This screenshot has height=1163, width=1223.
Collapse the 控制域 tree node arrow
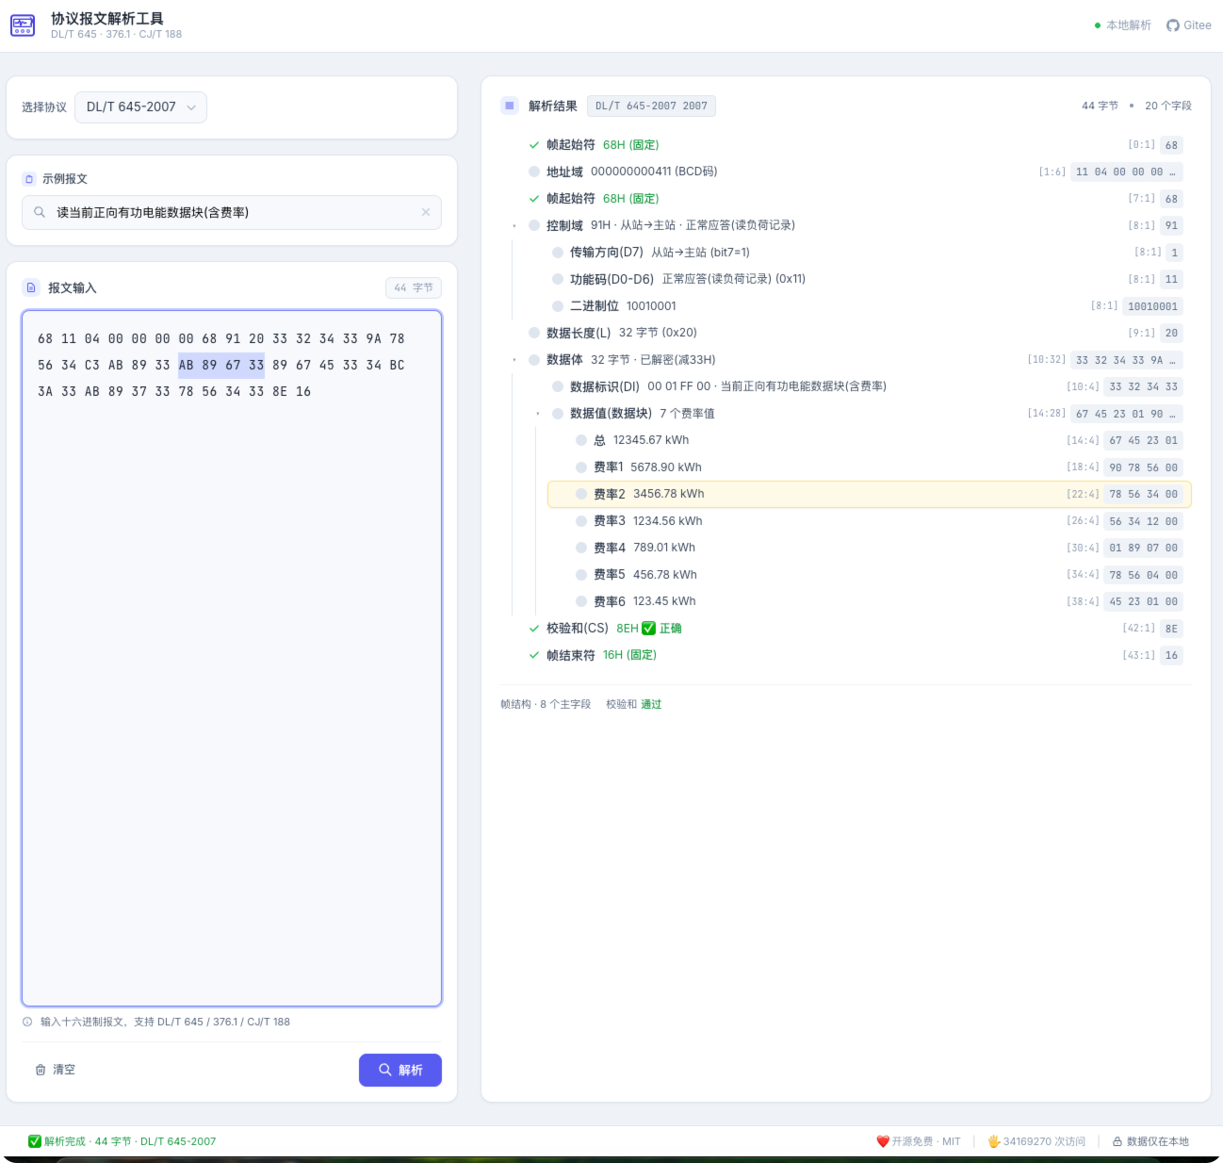tap(514, 226)
